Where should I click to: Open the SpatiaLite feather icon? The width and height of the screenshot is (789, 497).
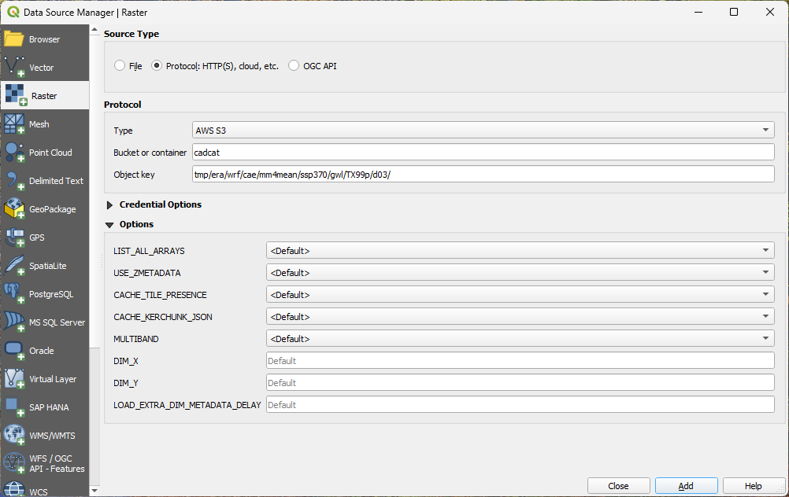[14, 266]
